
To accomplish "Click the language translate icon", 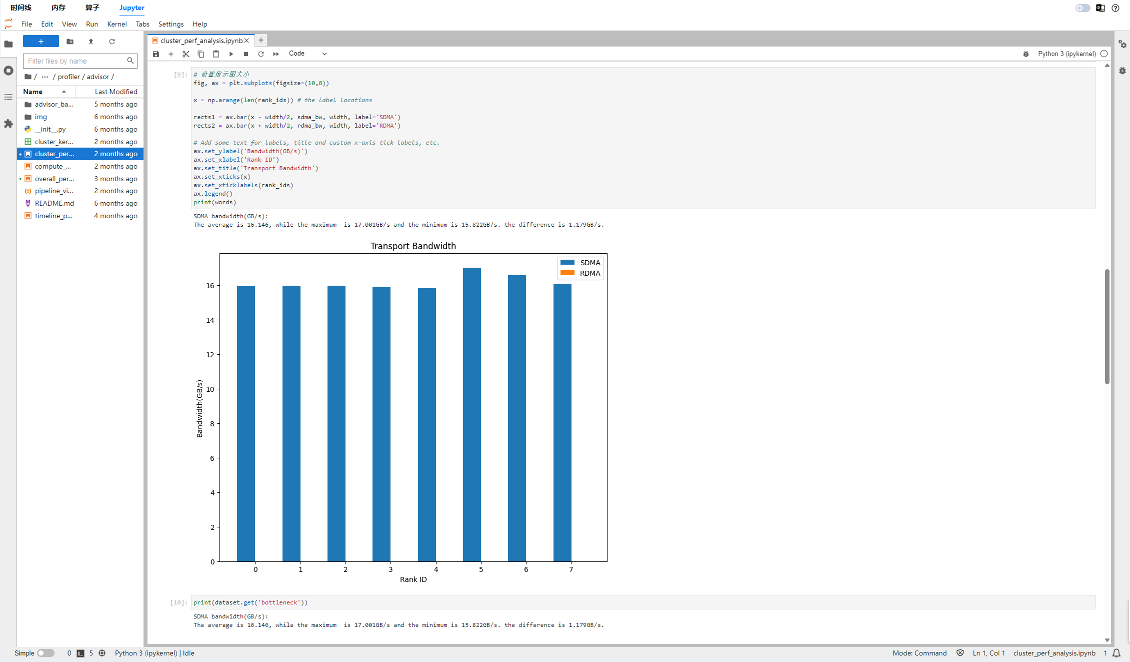I will pyautogui.click(x=1100, y=8).
